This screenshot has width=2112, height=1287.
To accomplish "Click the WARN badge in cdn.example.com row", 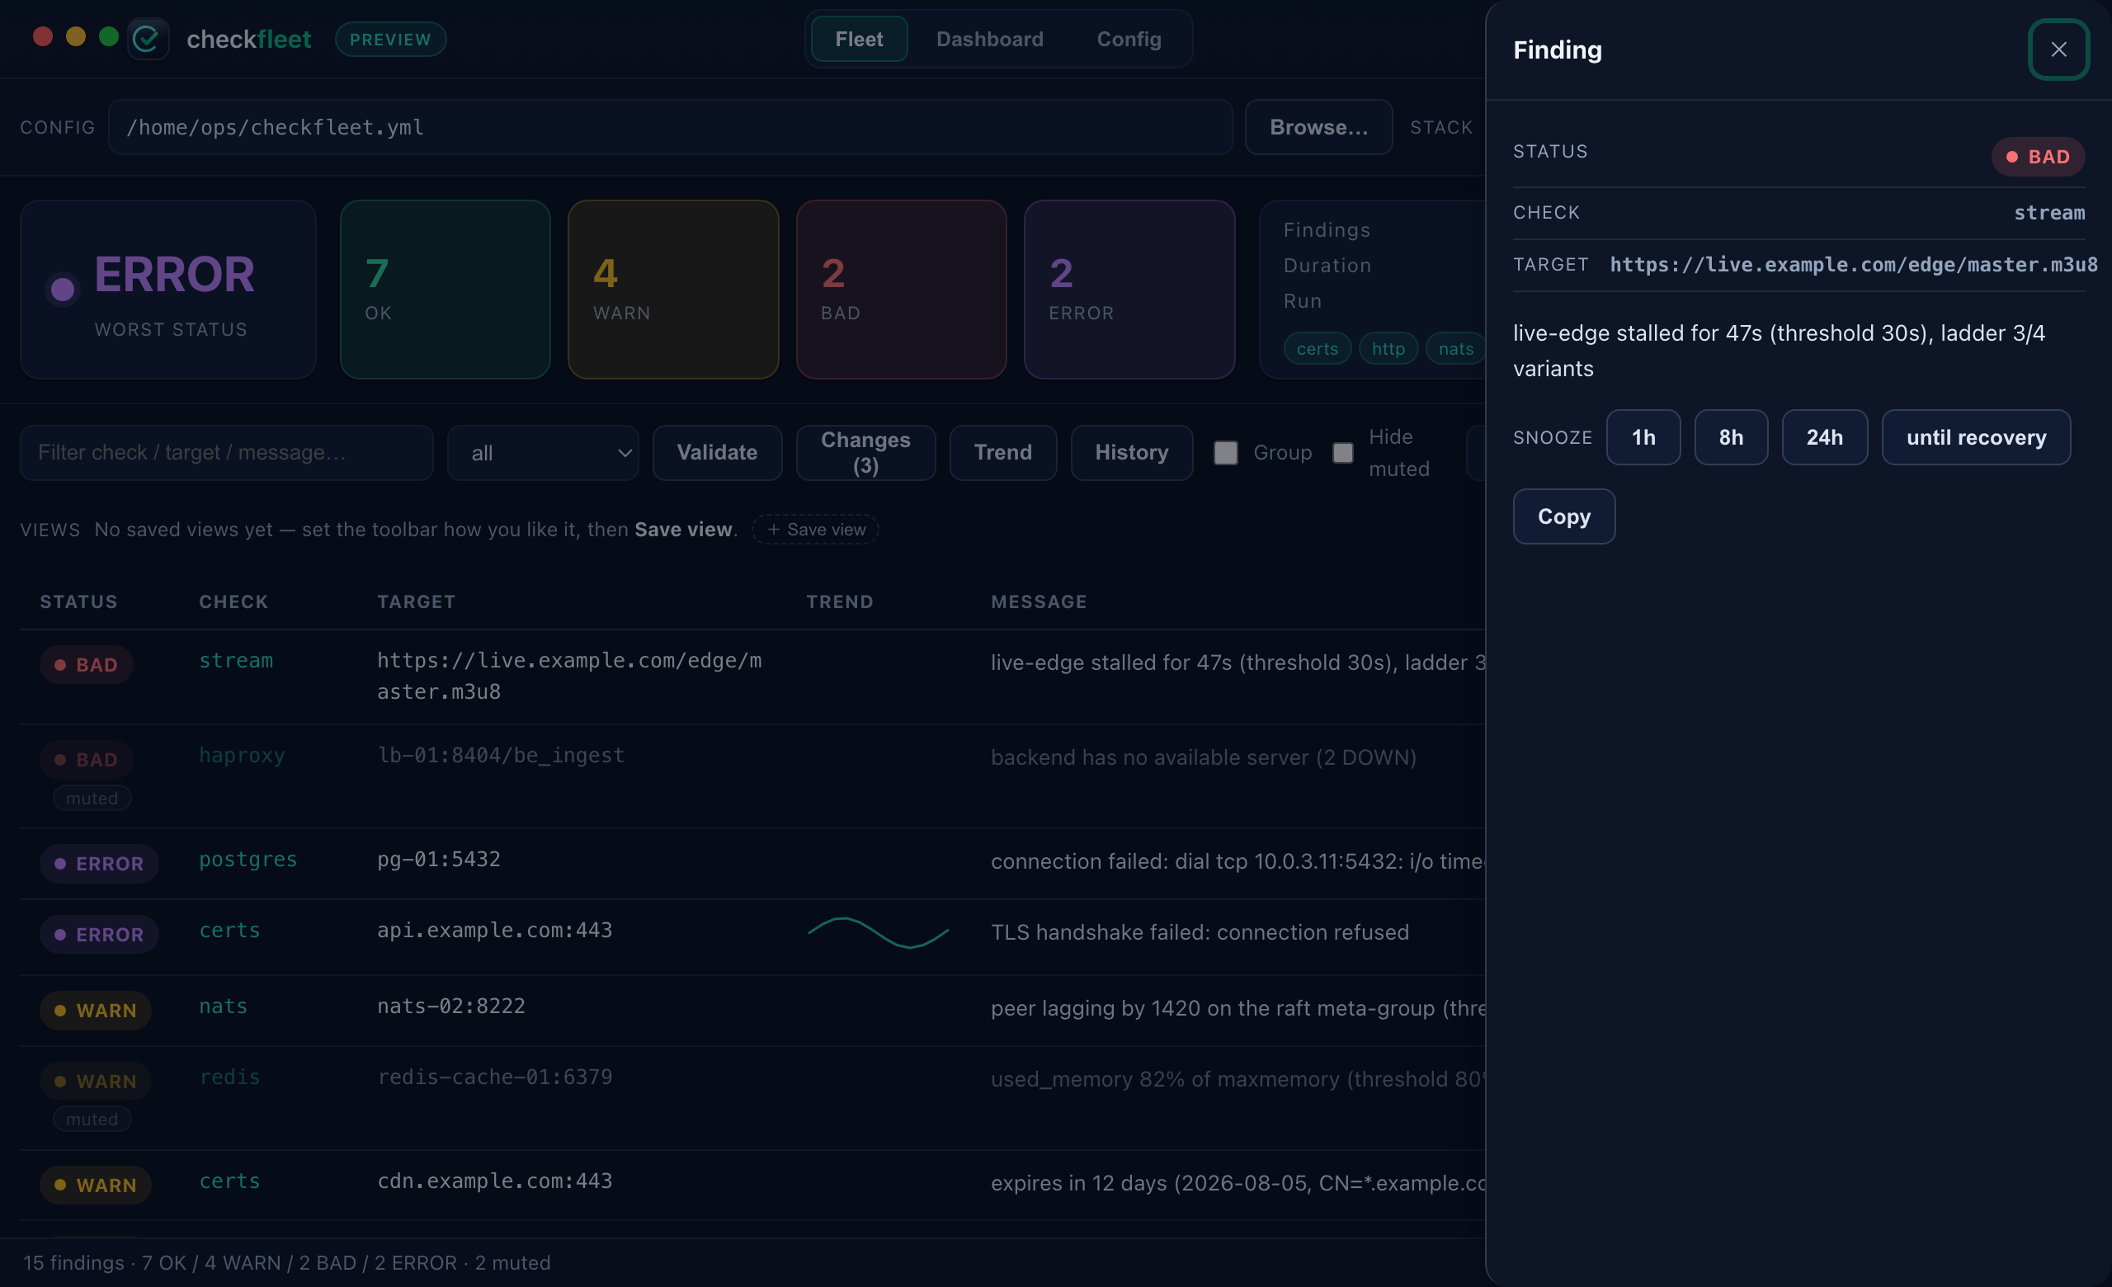I will point(95,1185).
